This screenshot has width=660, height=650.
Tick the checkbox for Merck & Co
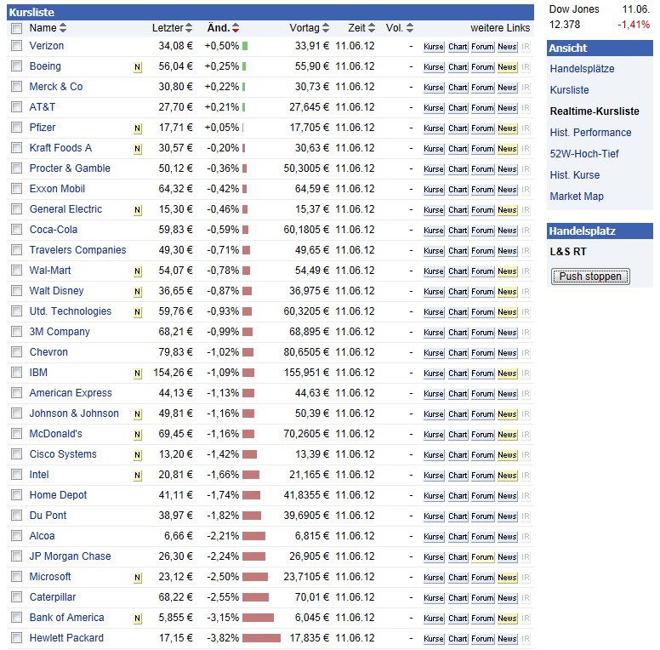(x=16, y=86)
